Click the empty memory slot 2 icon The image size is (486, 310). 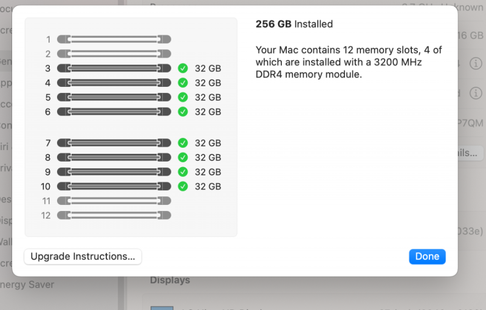tap(114, 54)
